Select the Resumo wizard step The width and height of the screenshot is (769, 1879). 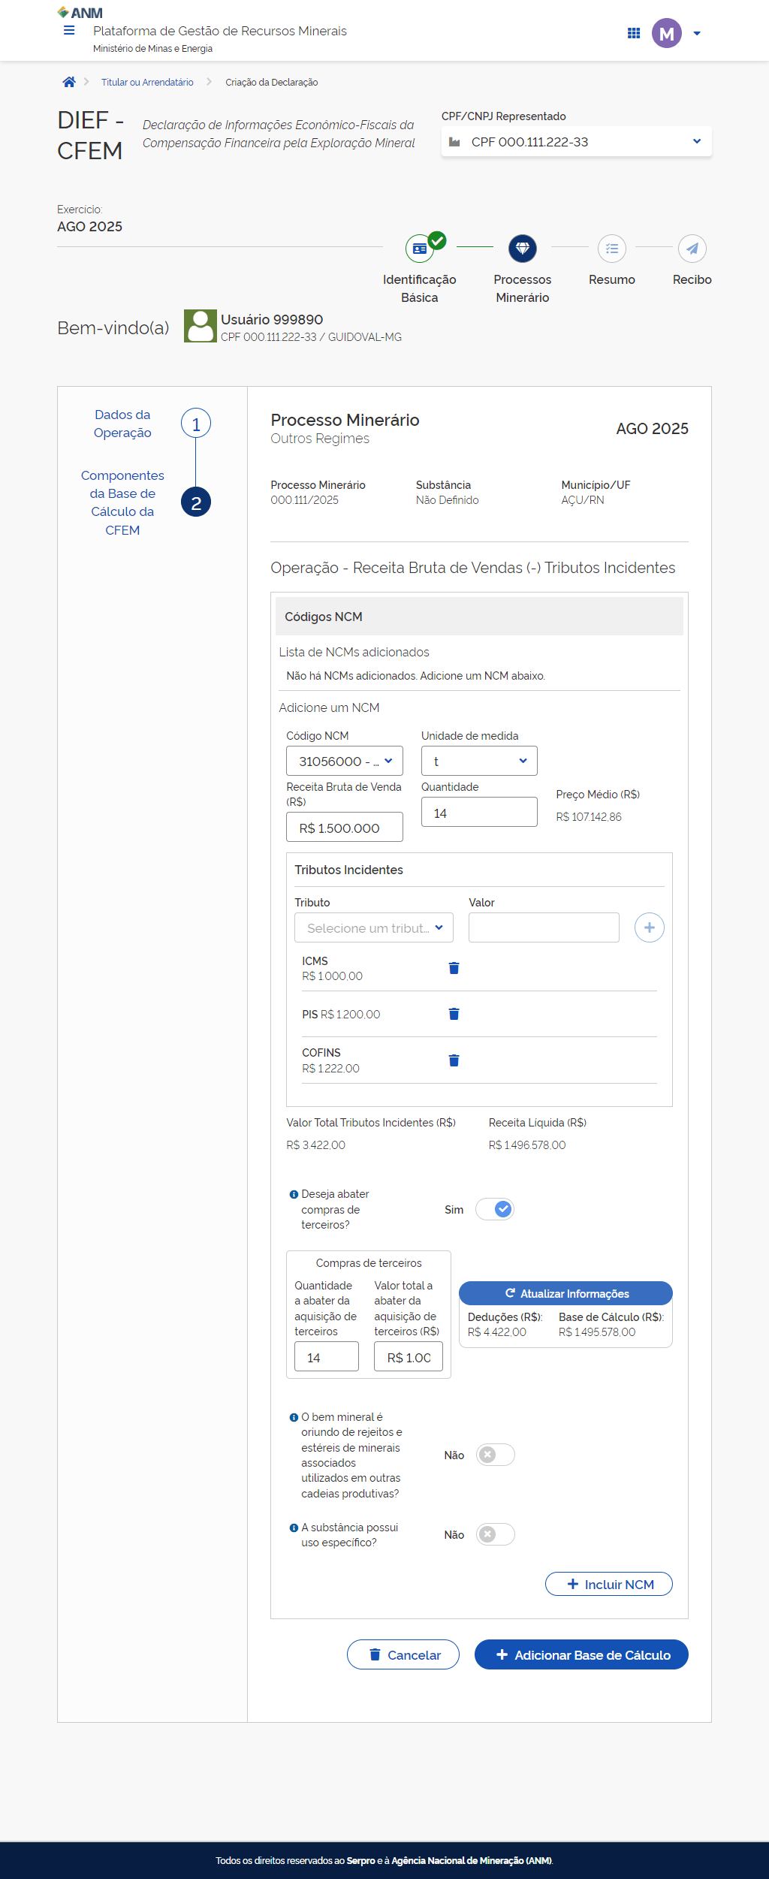(x=611, y=249)
